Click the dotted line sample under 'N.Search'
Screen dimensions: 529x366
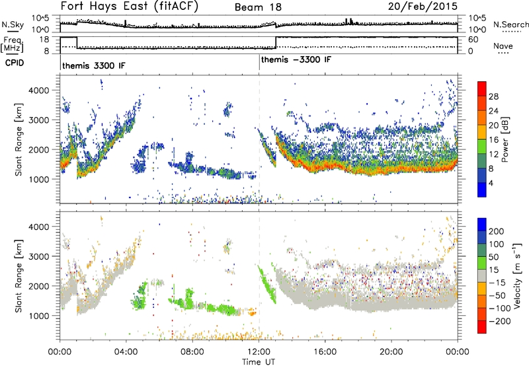(511, 32)
